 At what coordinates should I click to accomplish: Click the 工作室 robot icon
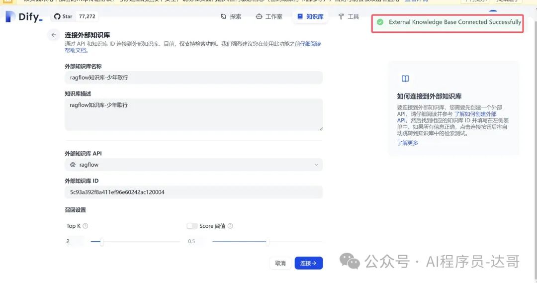click(x=259, y=16)
